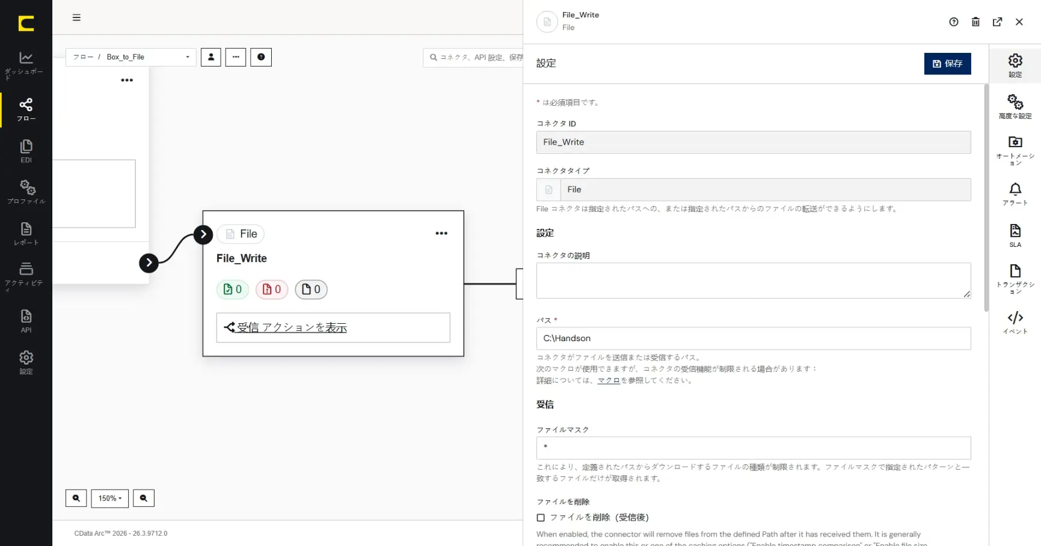
Task: Click the Connector ID field File_Write
Action: (x=754, y=142)
